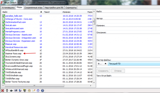Viewport: 160px width, 93px height.
Task: Click the Wrye Smash title bar logo icon
Action: click(x=2, y=2)
